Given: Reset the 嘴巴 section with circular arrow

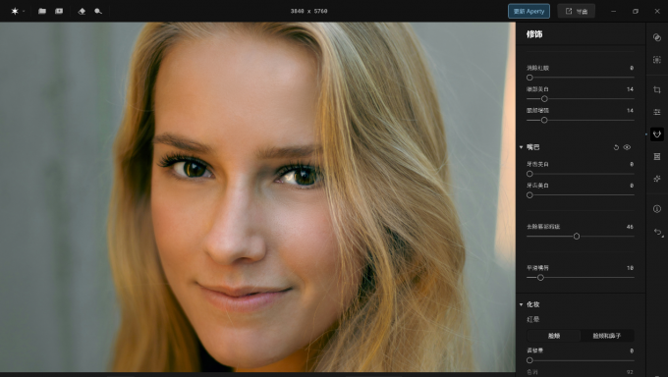Looking at the screenshot, I should click(616, 147).
